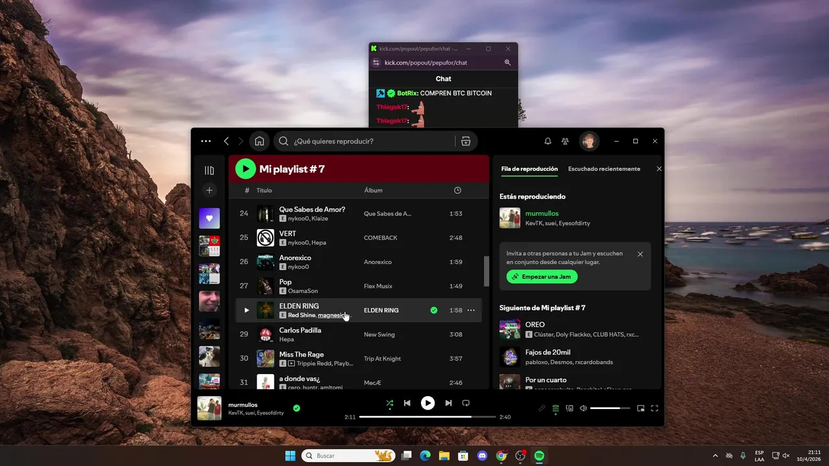Click BotRix username in kick chat
829x466 pixels.
[407, 93]
